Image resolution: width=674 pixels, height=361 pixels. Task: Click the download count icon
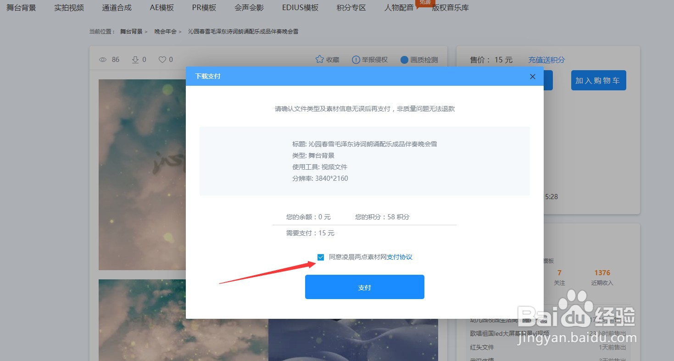[x=135, y=60]
